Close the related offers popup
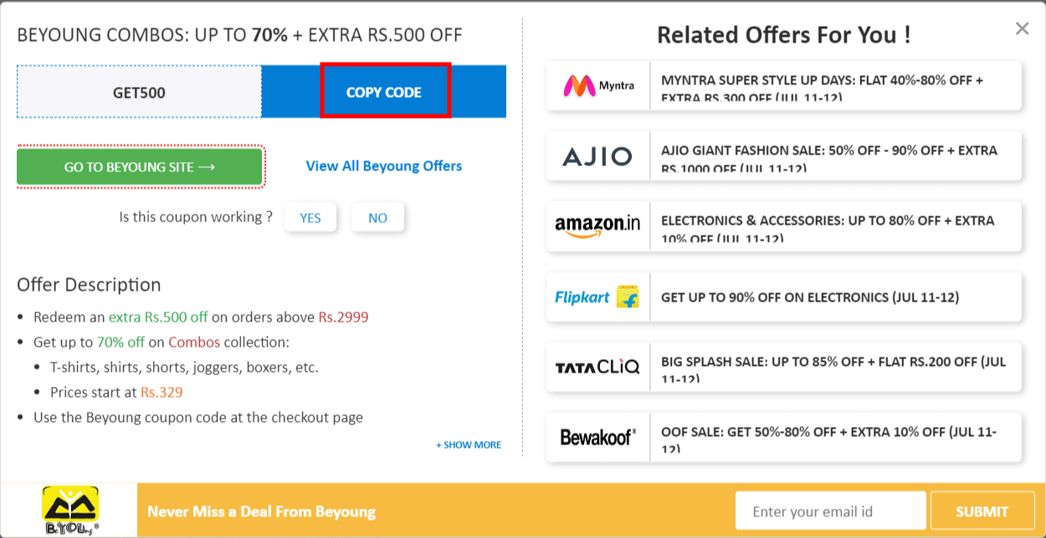The height and width of the screenshot is (538, 1046). [x=1022, y=28]
